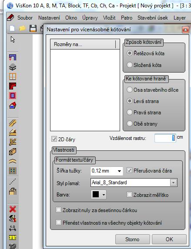Open a project via the yellow folder icon

23,28
